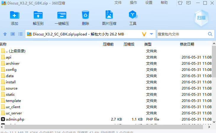This screenshot has height=133, width=216.
Task: Select the uc_server folder
Action: pyautogui.click(x=14, y=113)
